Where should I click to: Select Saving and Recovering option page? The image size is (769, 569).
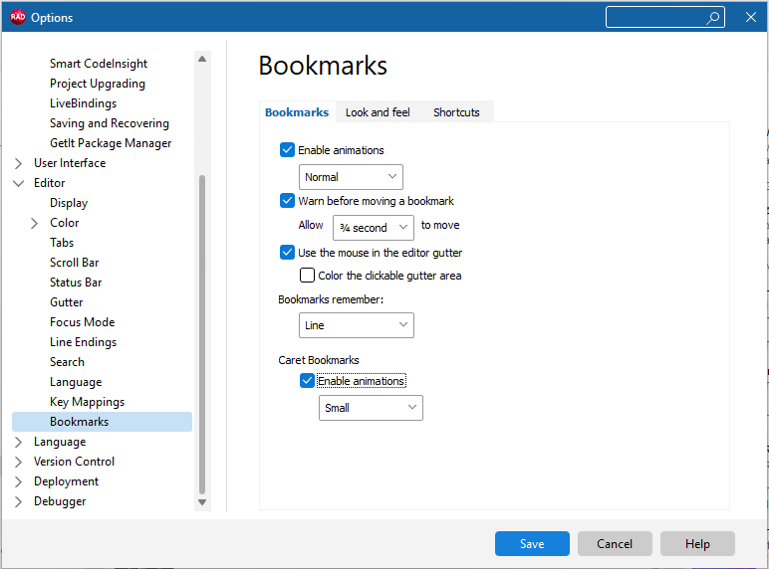(x=110, y=123)
